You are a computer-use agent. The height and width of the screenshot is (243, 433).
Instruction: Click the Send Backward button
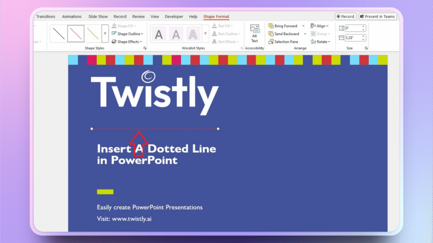(x=284, y=34)
